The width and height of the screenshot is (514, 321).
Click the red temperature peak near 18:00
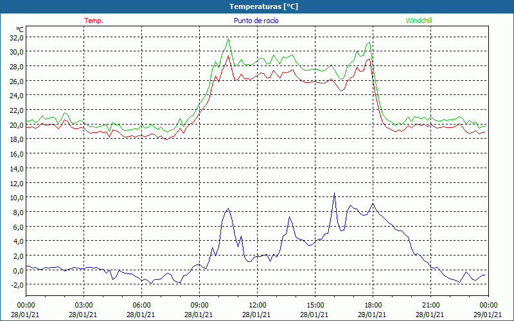[369, 59]
